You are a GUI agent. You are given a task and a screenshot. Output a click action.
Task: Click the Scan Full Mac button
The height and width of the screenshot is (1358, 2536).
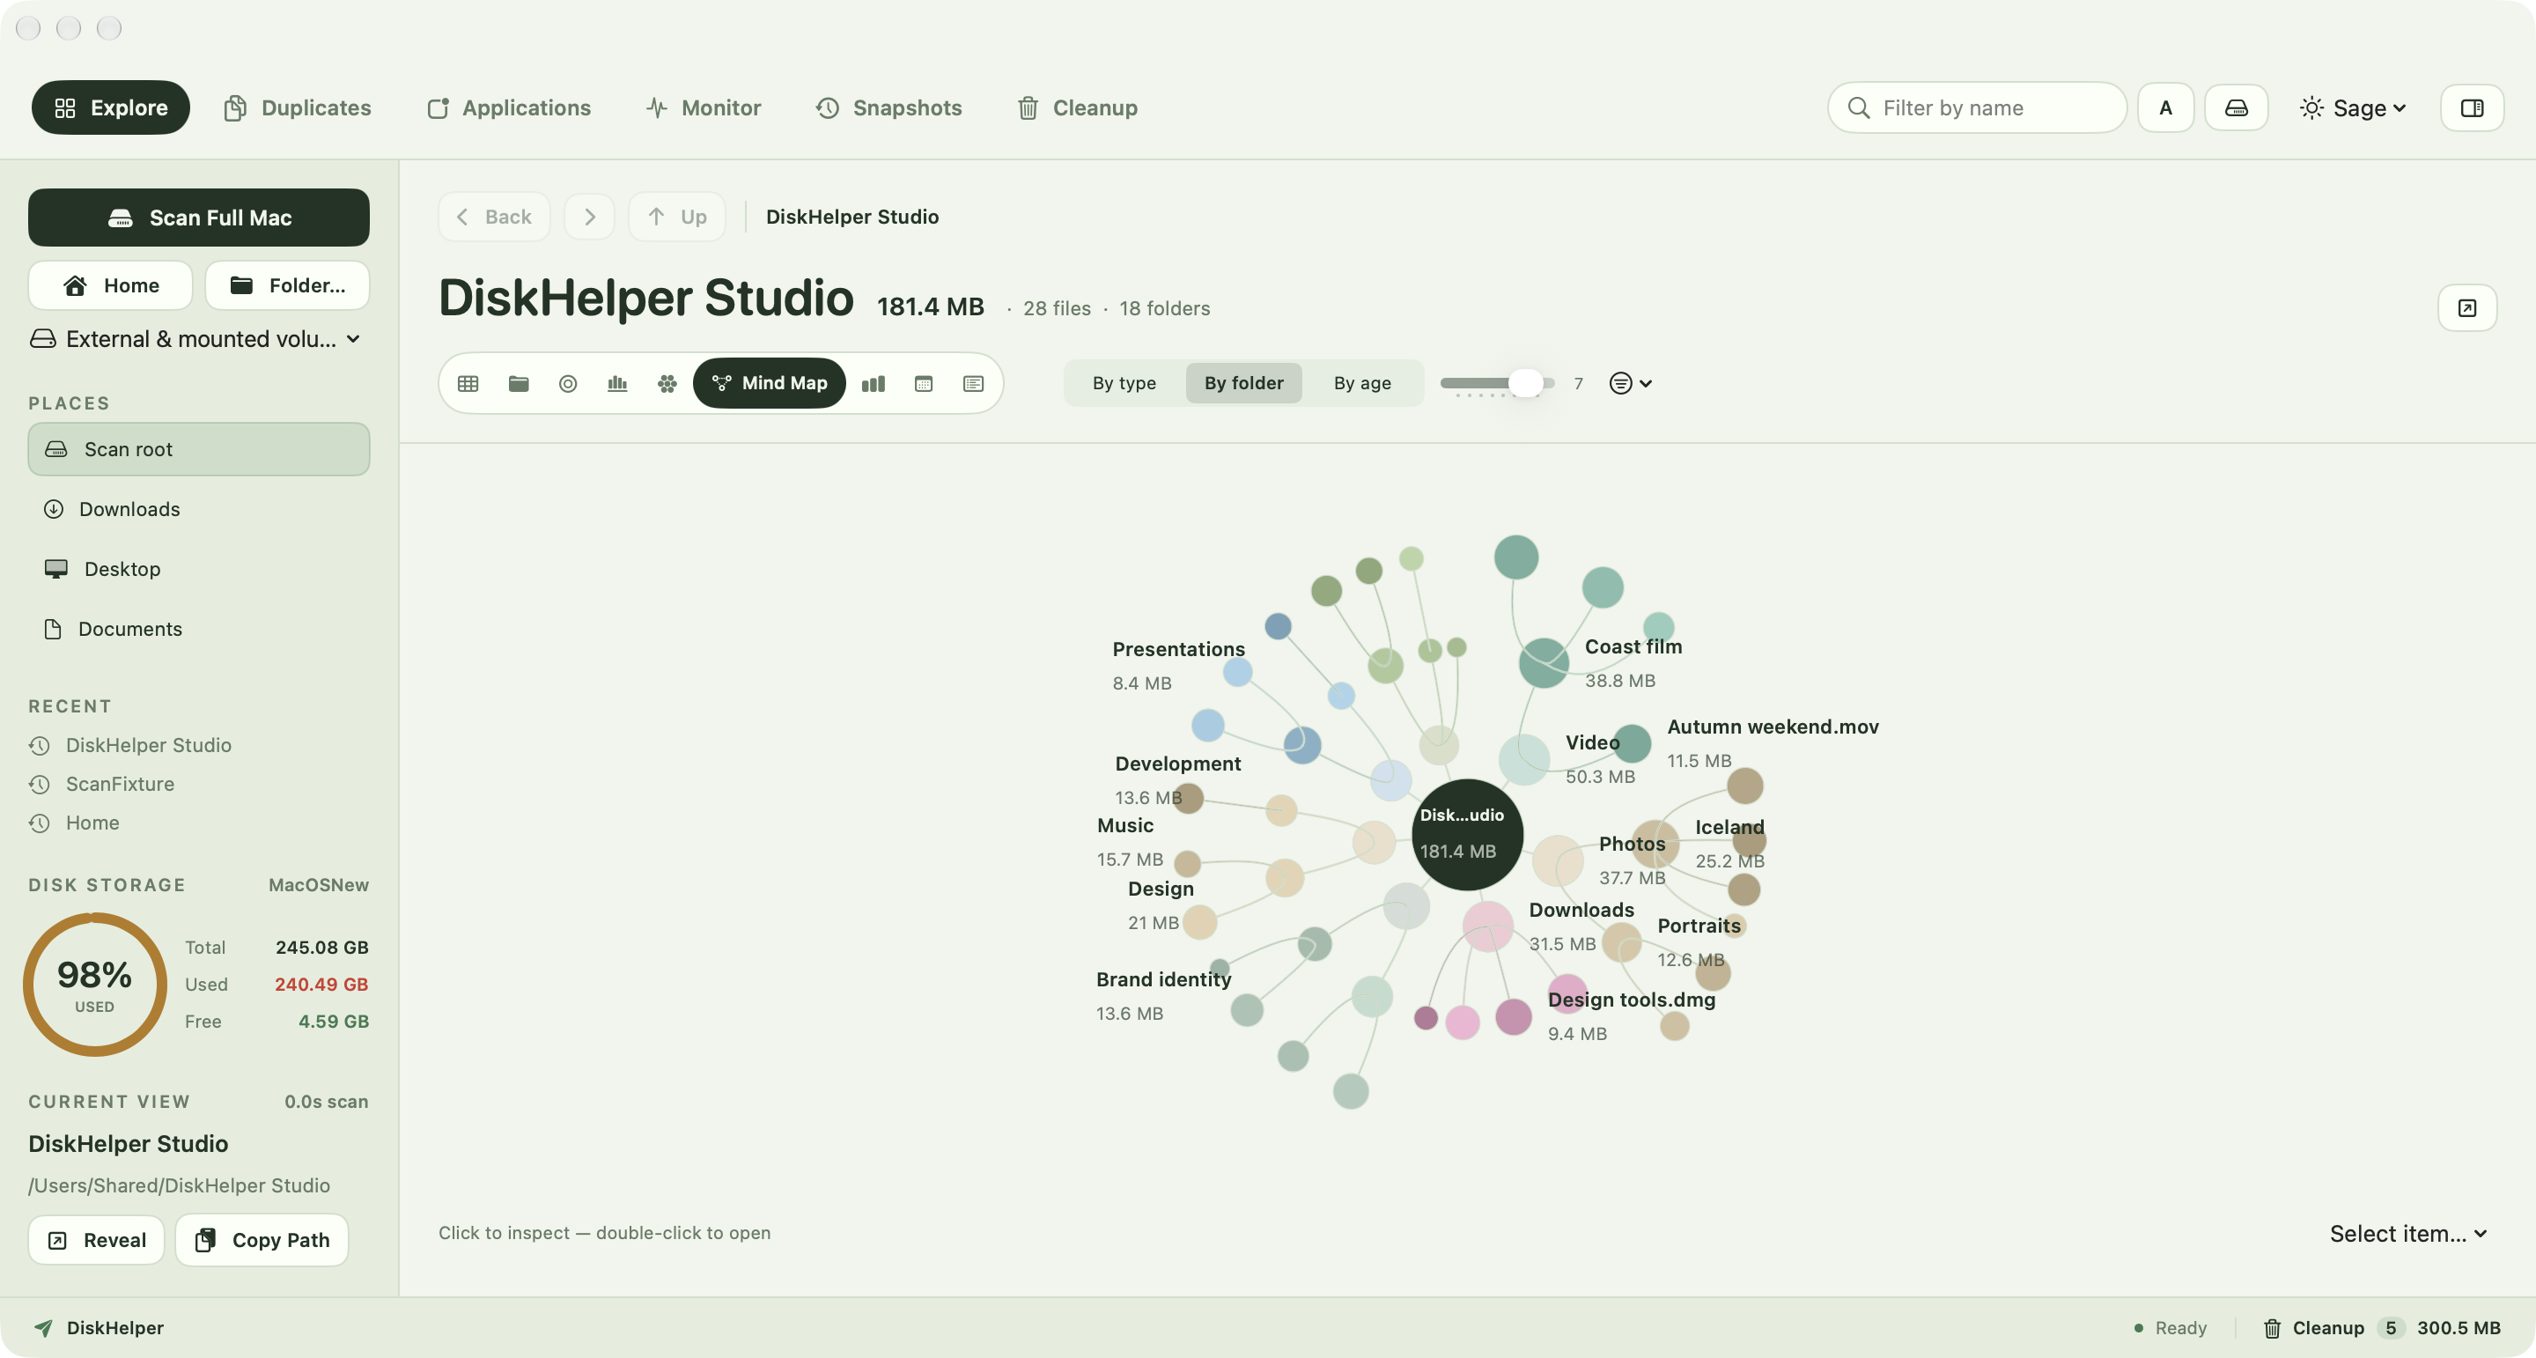pyautogui.click(x=199, y=218)
